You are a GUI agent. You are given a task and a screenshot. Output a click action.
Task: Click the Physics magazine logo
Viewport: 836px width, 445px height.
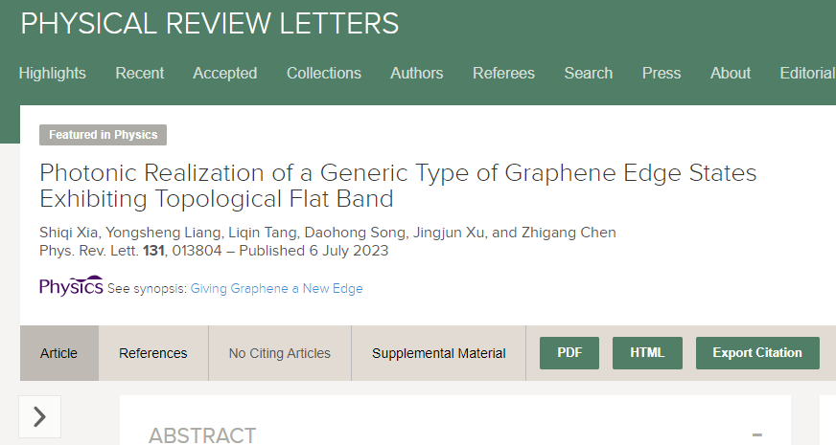[71, 286]
